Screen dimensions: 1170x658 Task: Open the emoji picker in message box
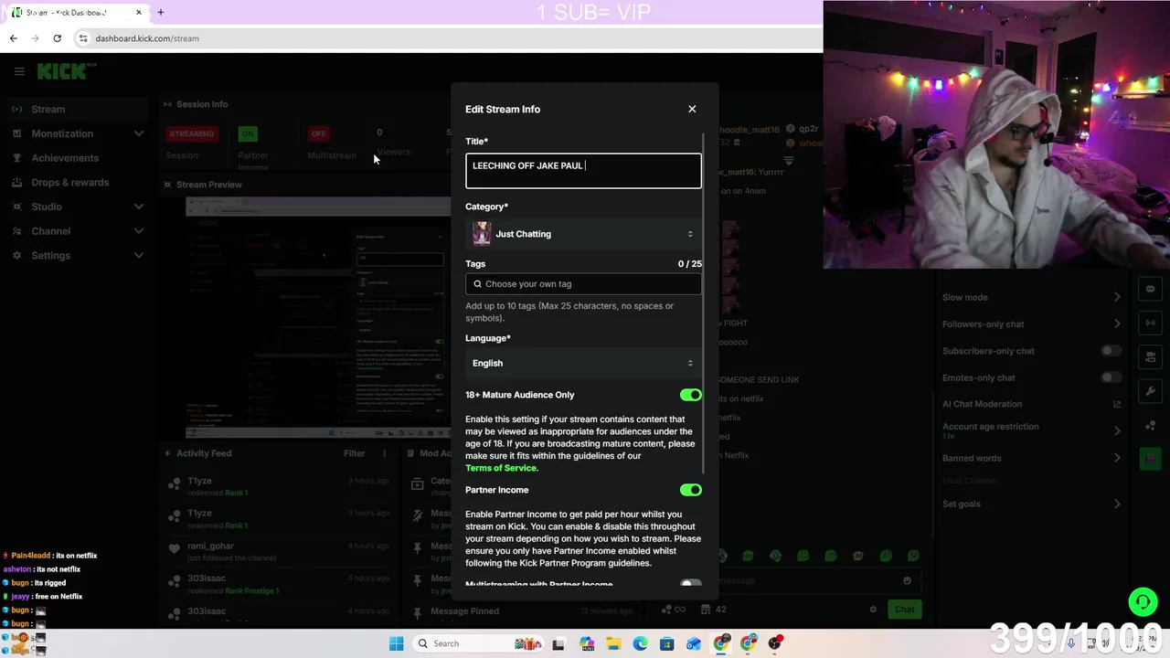click(907, 580)
